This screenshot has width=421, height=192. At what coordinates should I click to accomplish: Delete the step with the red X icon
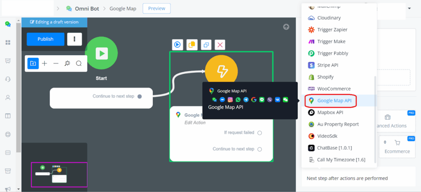point(220,45)
